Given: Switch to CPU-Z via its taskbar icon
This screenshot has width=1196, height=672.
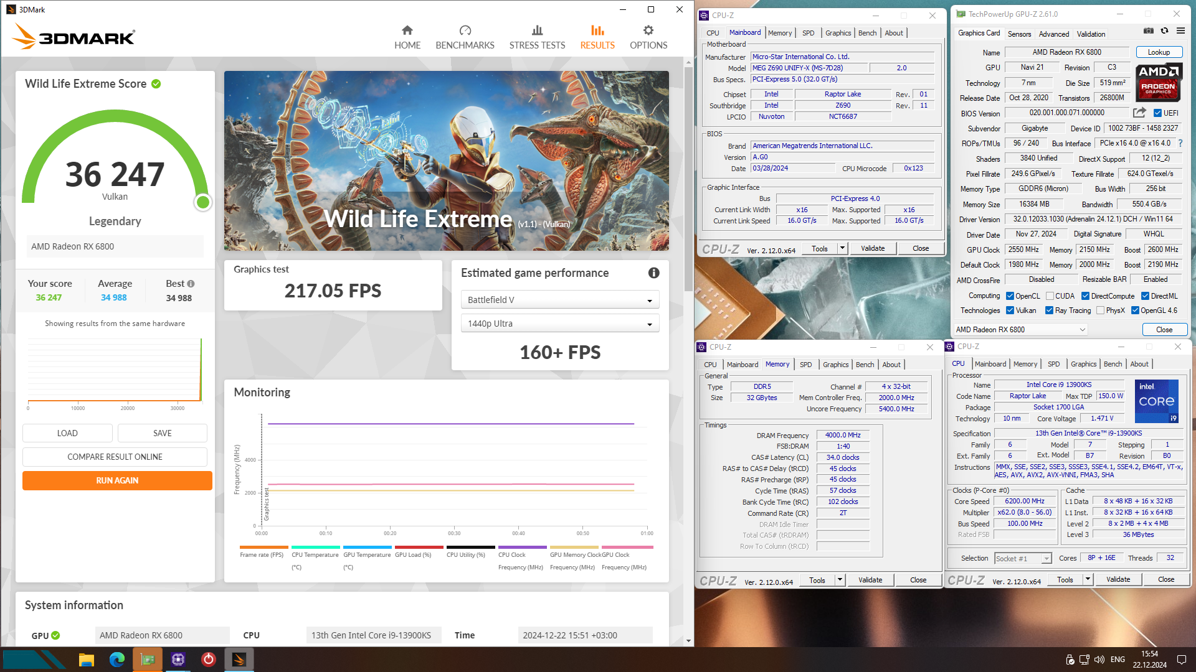Looking at the screenshot, I should [x=178, y=660].
